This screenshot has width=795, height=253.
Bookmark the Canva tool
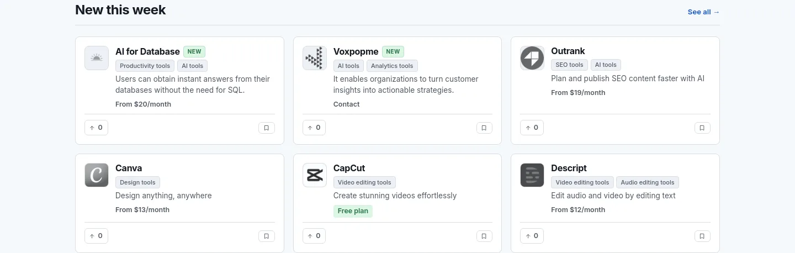click(266, 236)
